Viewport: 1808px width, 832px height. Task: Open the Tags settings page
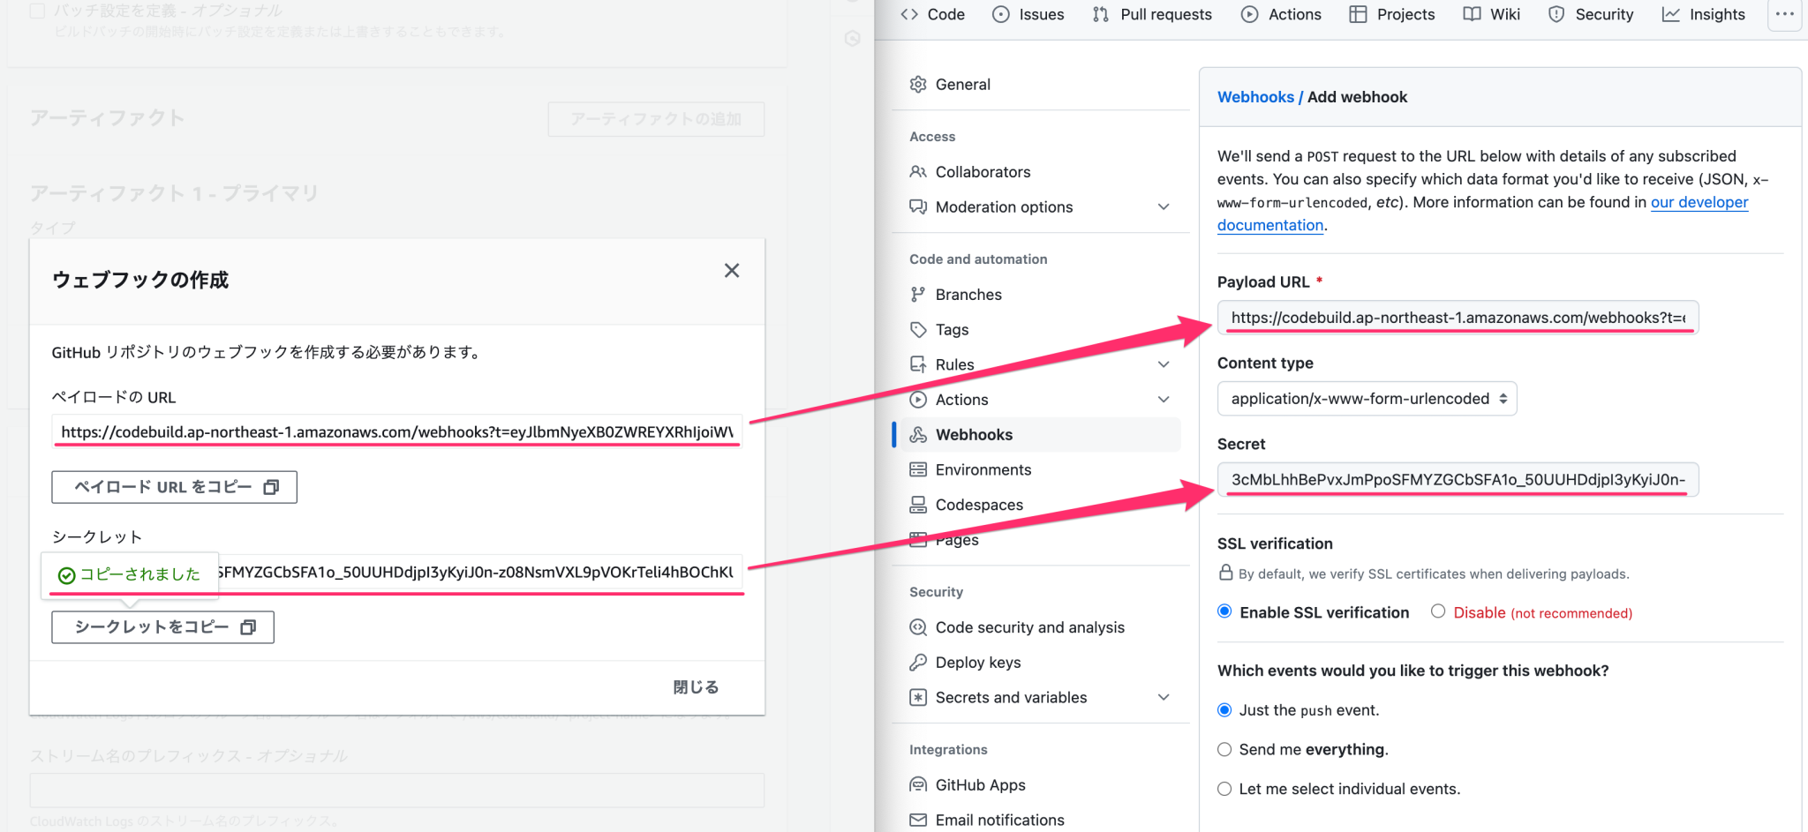click(951, 329)
